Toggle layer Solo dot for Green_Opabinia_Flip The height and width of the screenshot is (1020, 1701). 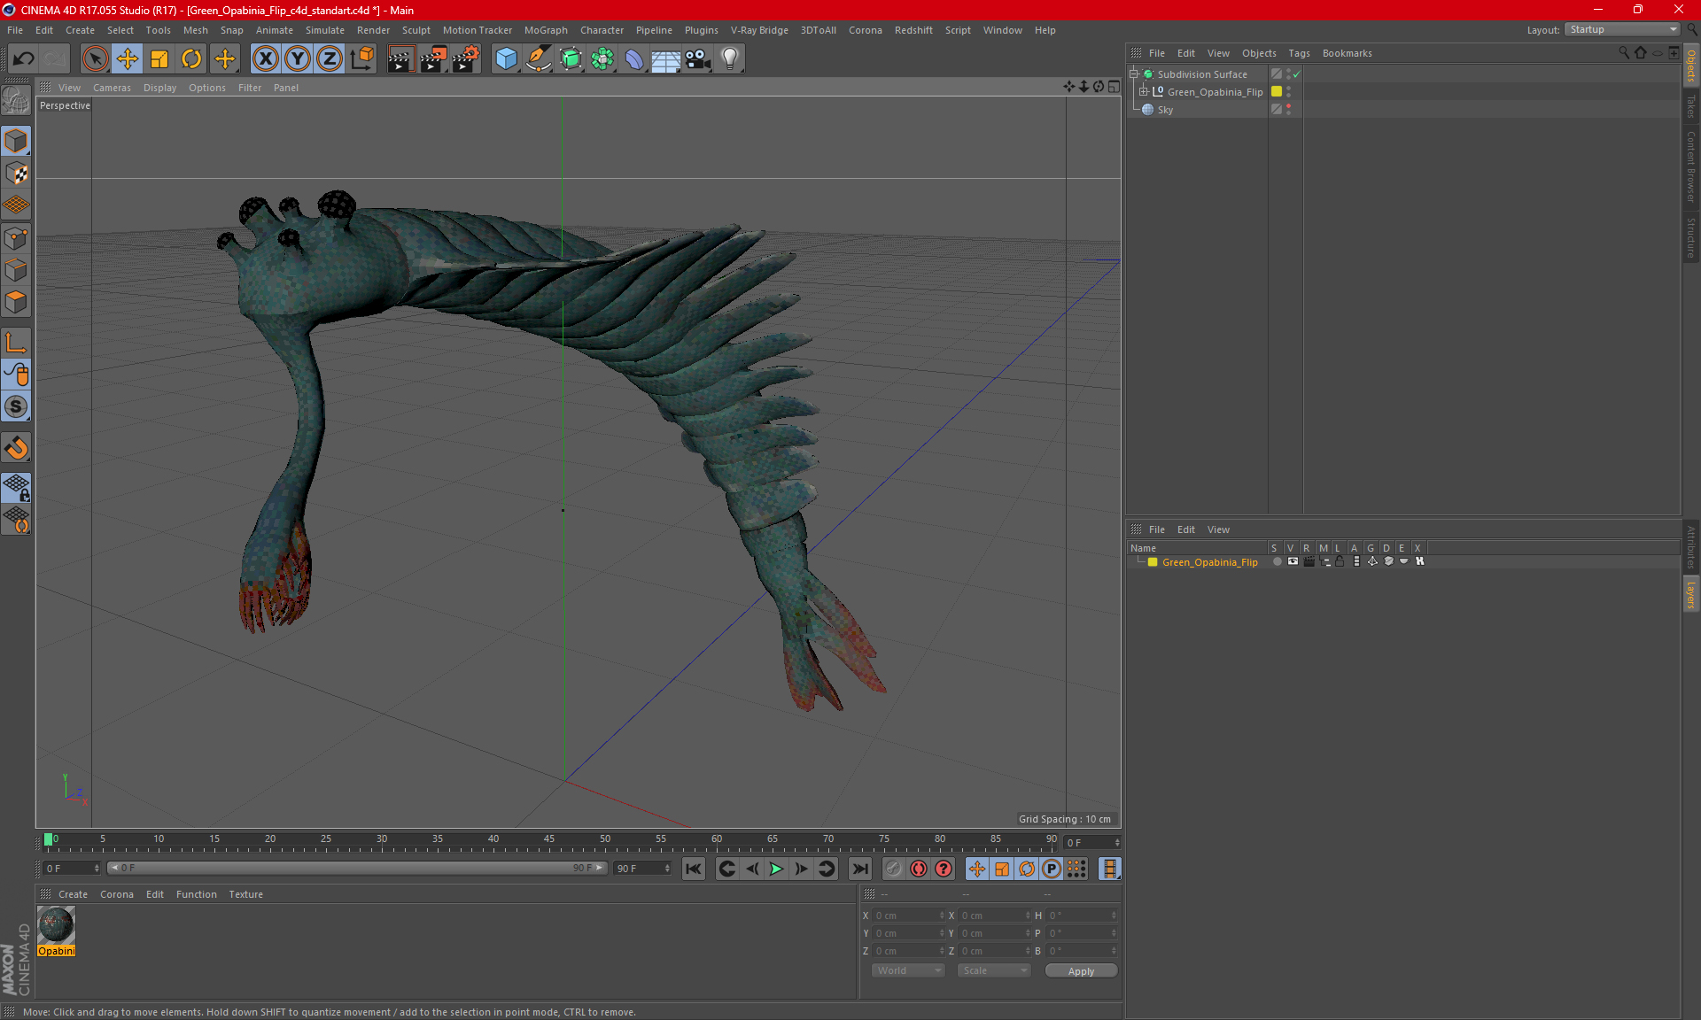pos(1277,561)
